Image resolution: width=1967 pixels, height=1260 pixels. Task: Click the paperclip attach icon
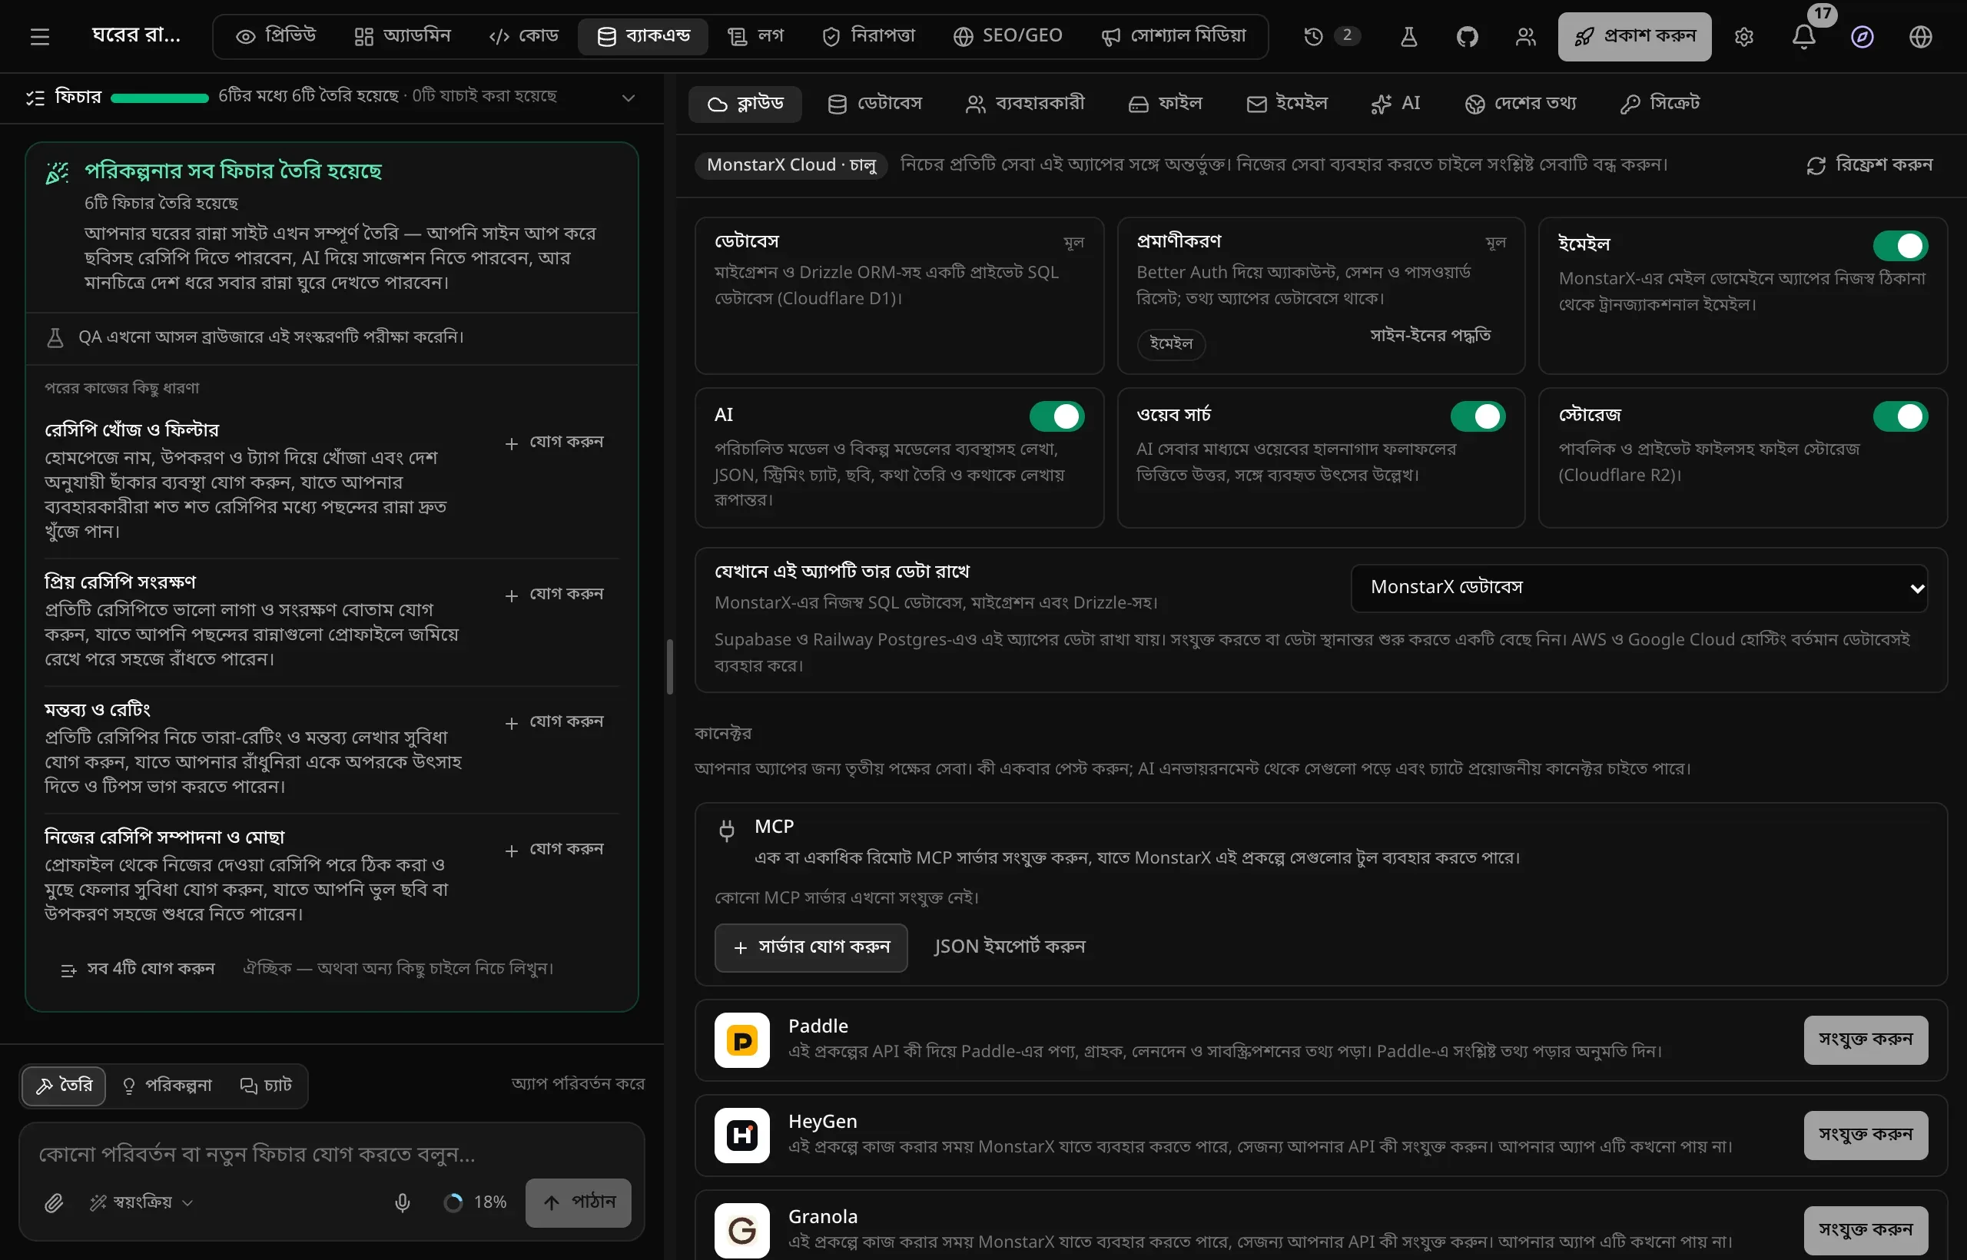point(54,1202)
